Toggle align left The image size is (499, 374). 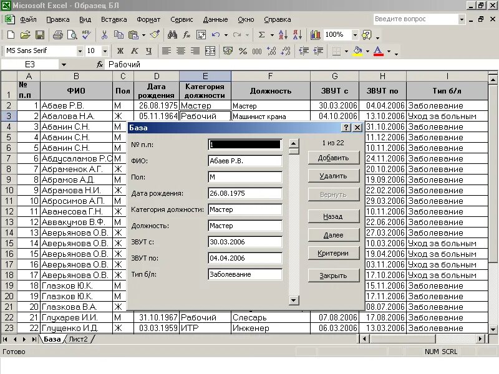pos(166,51)
